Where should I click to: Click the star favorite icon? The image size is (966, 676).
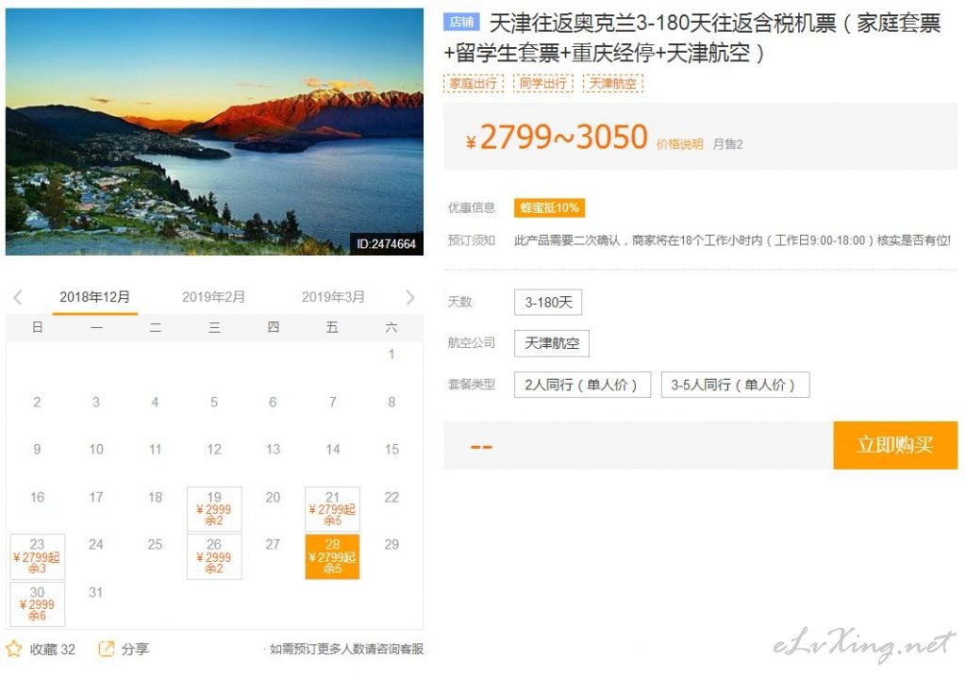14,649
